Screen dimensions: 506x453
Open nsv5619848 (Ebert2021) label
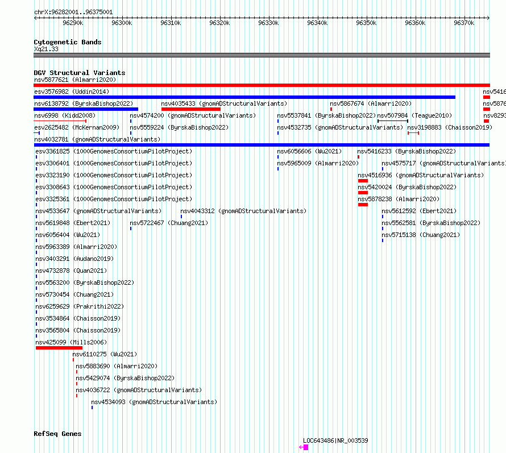[x=73, y=223]
